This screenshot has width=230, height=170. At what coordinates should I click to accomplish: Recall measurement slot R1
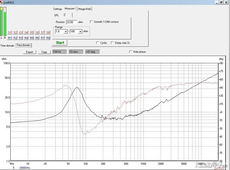pyautogui.click(x=10, y=38)
